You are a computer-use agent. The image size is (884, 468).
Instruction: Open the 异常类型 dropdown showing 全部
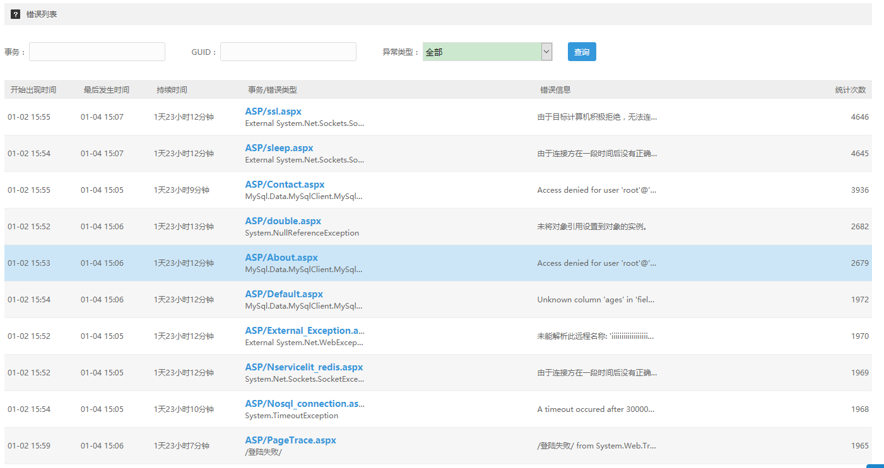(487, 52)
